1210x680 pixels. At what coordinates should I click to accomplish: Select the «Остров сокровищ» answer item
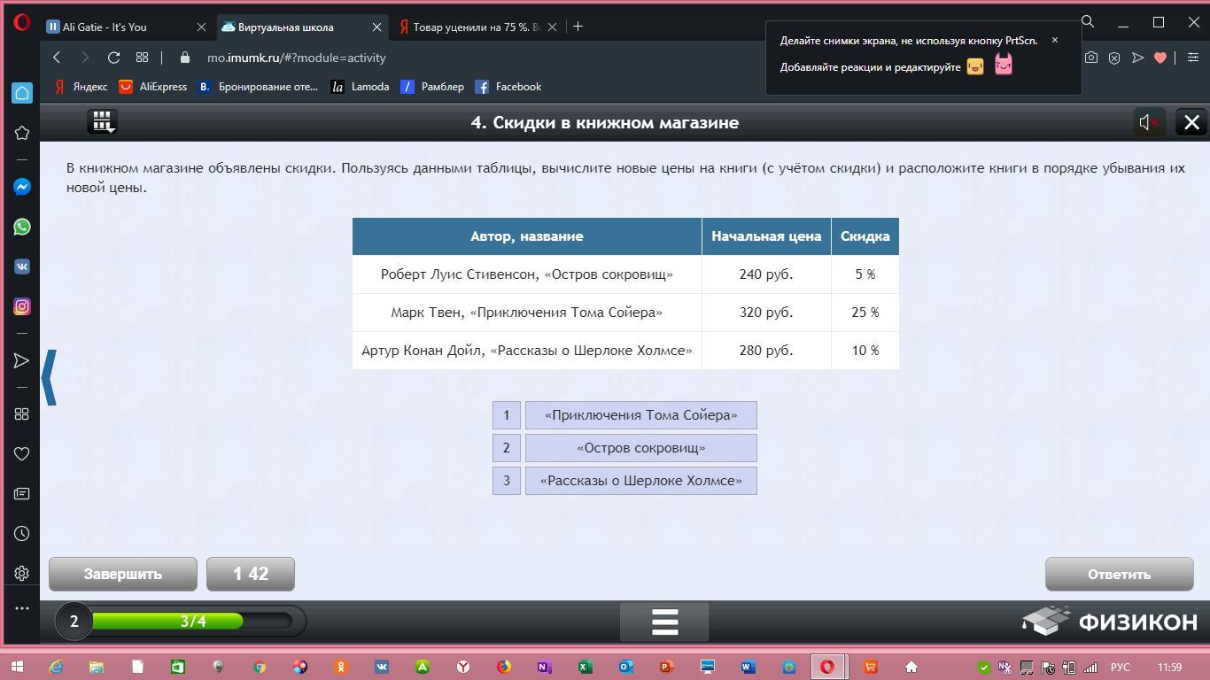[x=641, y=448]
